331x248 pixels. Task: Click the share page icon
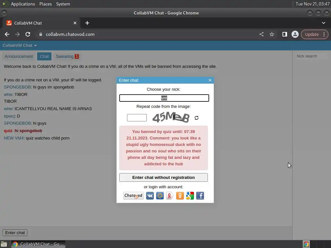[x=262, y=34]
